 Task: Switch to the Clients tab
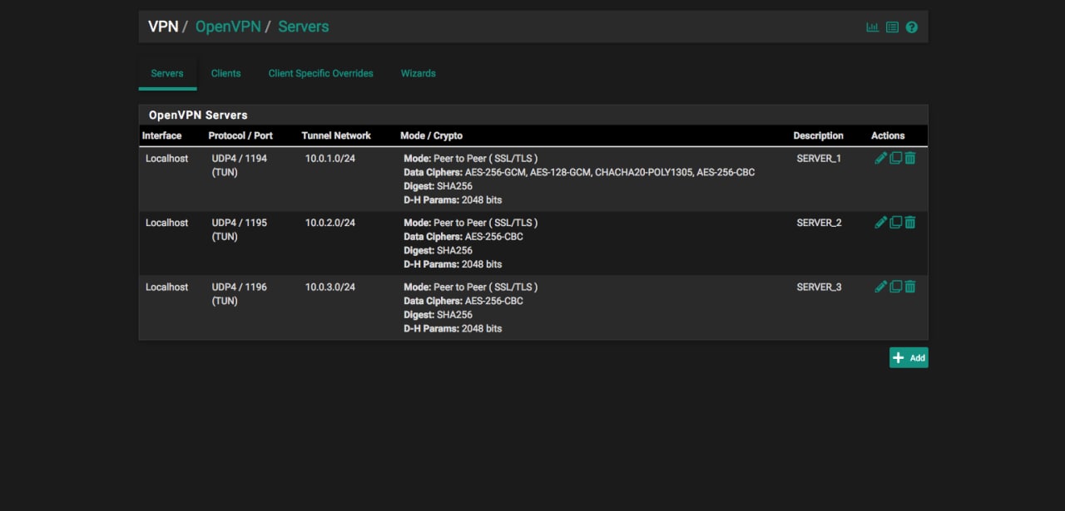pos(225,73)
